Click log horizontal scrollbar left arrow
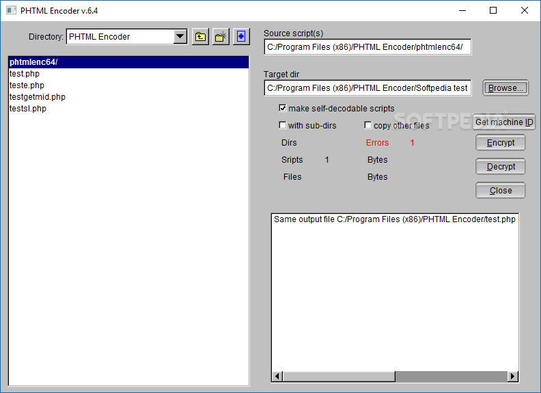This screenshot has width=541, height=393. pos(277,376)
